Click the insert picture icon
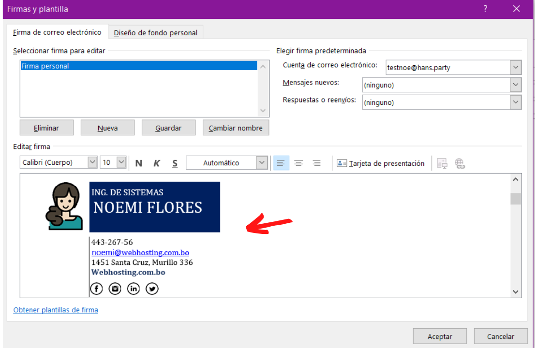537x348 pixels. point(442,163)
